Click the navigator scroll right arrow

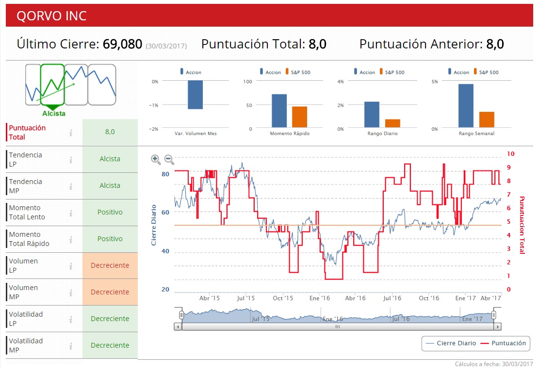point(497,327)
